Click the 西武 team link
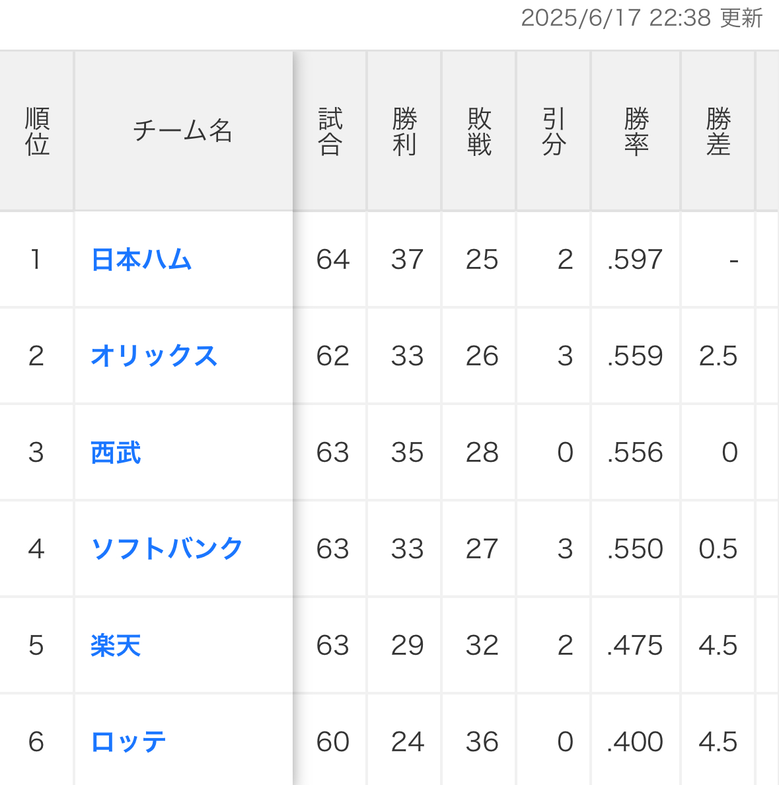Viewport: 779px width, 785px height. (116, 453)
